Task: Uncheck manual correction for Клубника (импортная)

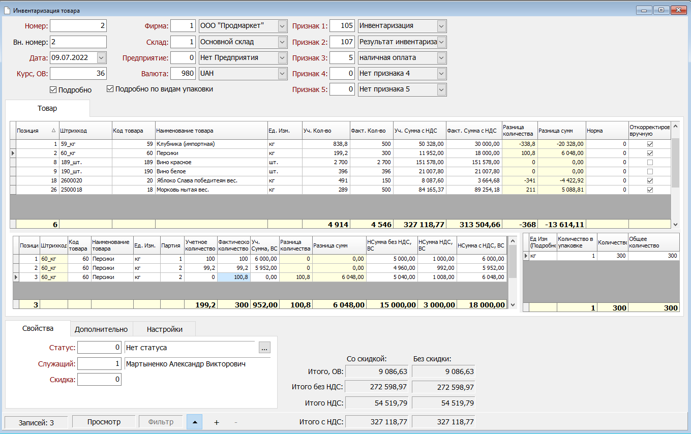Action: (x=650, y=144)
